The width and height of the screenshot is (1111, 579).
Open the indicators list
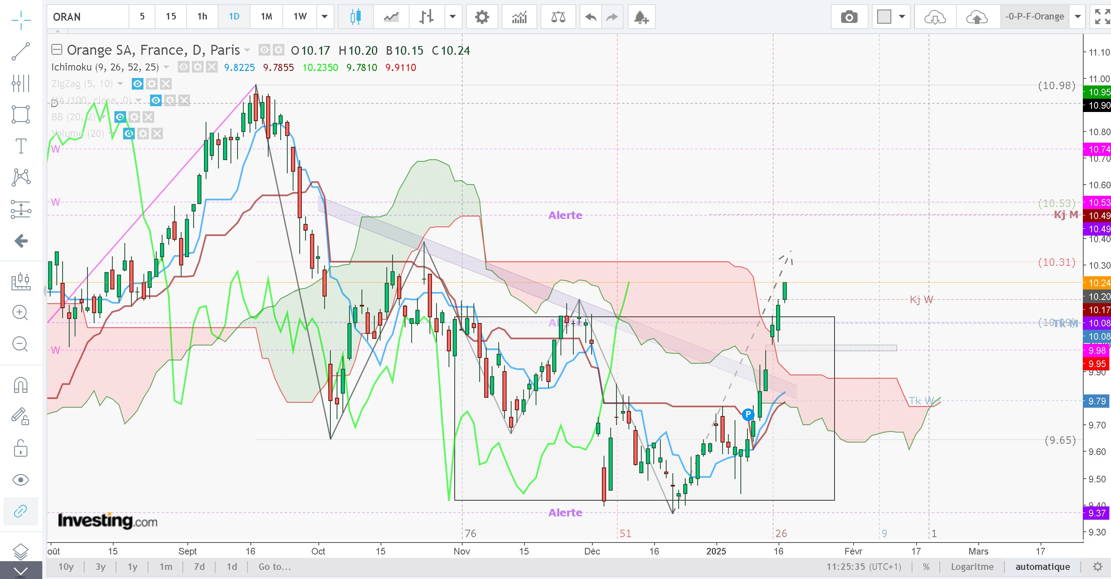[x=519, y=17]
